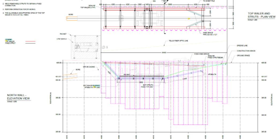Click the 390.00 elevation on the right axis
Screen dimensions: 278x139
click(264, 115)
